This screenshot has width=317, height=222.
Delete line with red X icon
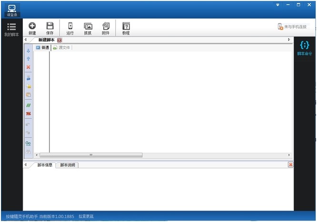(28, 67)
